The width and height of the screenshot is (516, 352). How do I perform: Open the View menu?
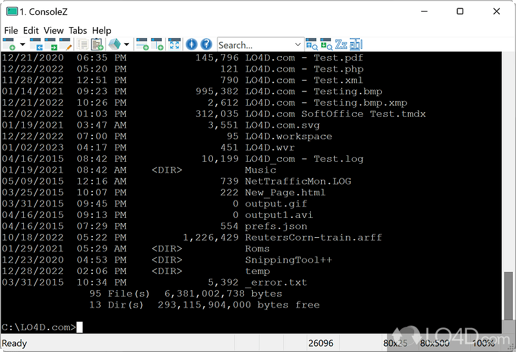click(x=54, y=30)
